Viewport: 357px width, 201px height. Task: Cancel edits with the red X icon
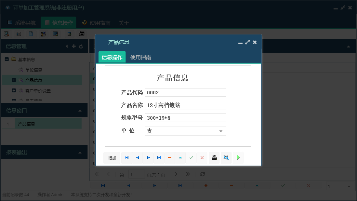202,157
